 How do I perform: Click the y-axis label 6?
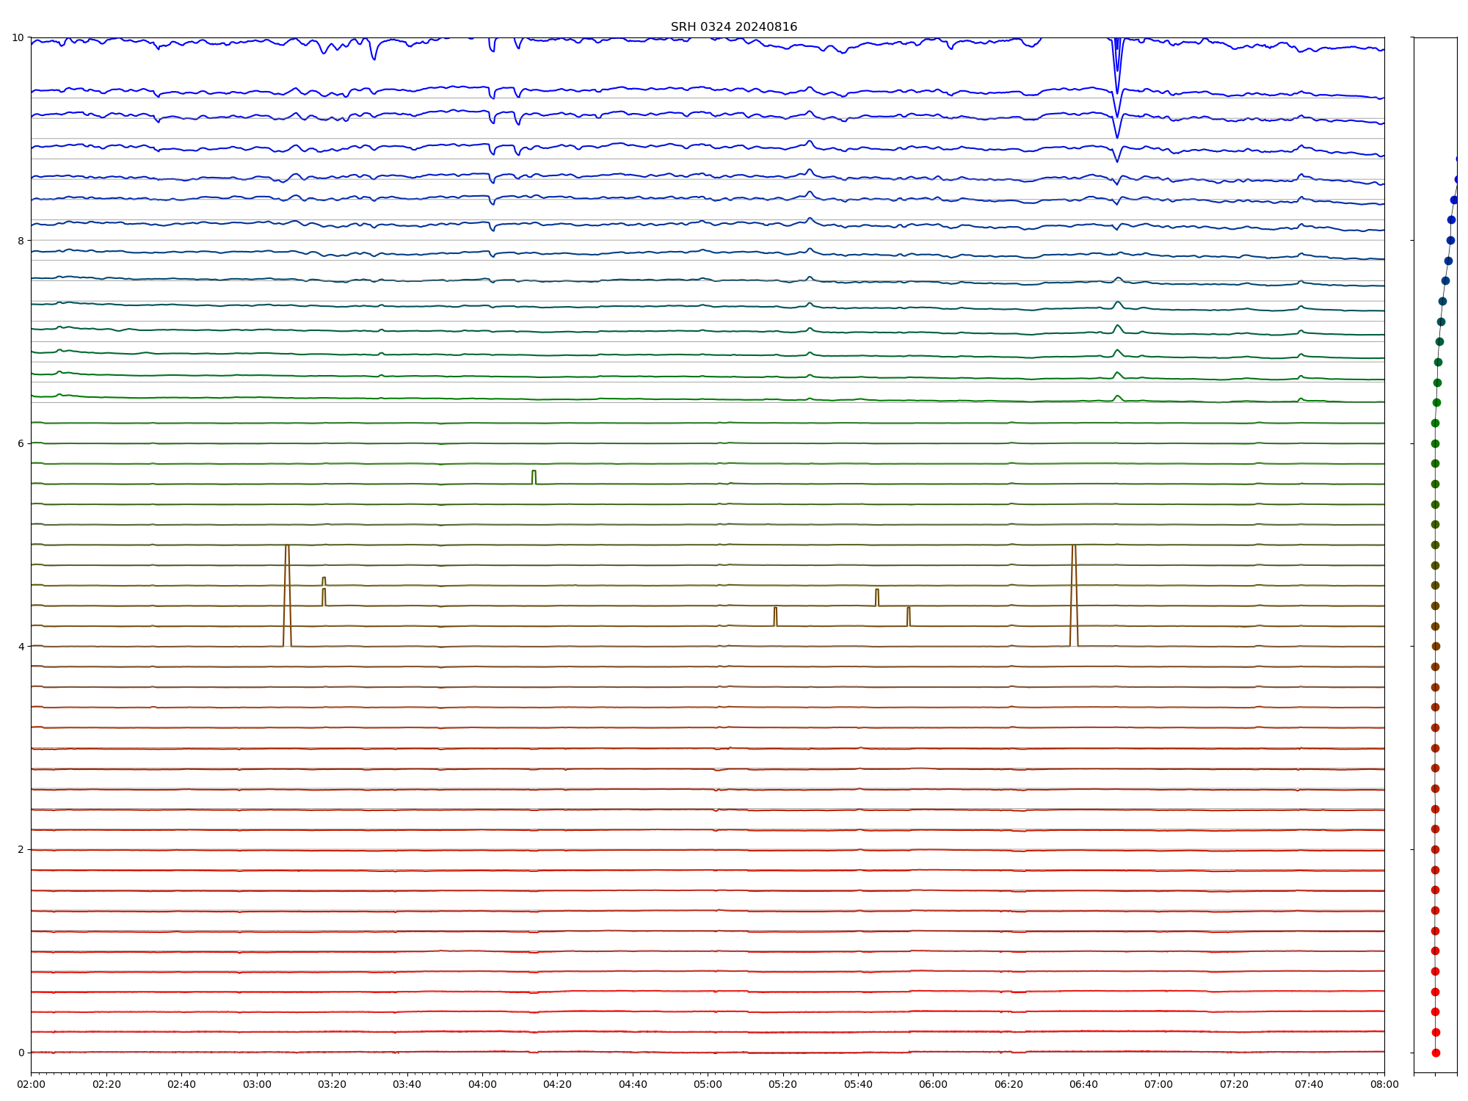21,443
